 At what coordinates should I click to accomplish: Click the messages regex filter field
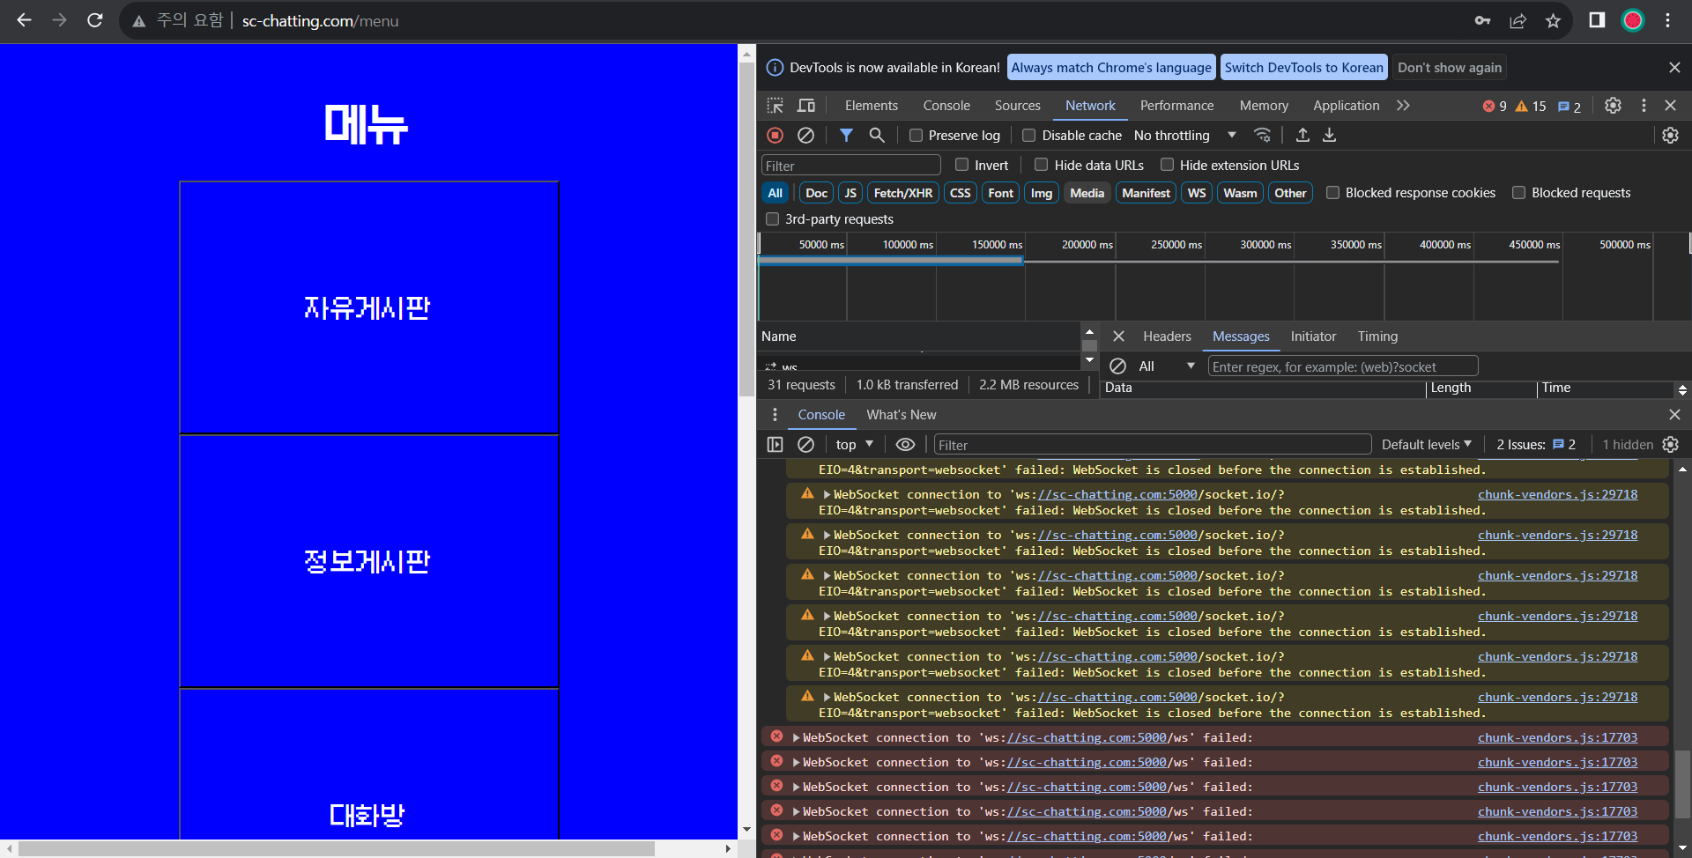1342,366
